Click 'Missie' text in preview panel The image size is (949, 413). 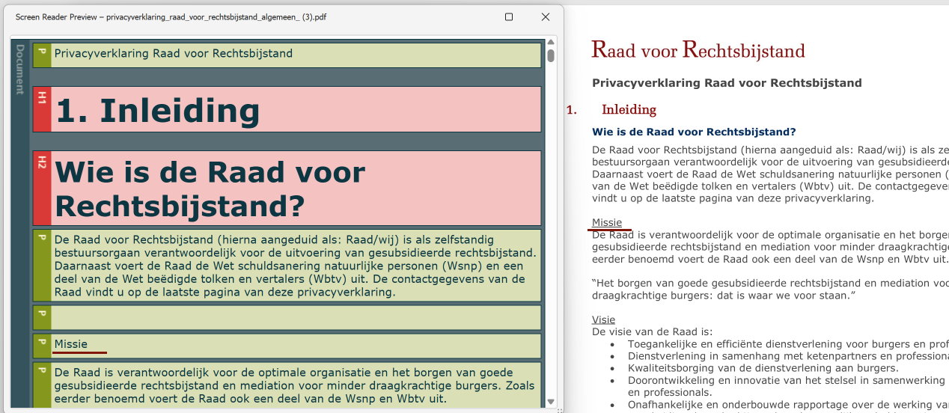pyautogui.click(x=71, y=344)
